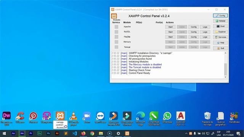Toggle the Apache service checkbox
Screen dimensions: 244x137
coord(116,27)
